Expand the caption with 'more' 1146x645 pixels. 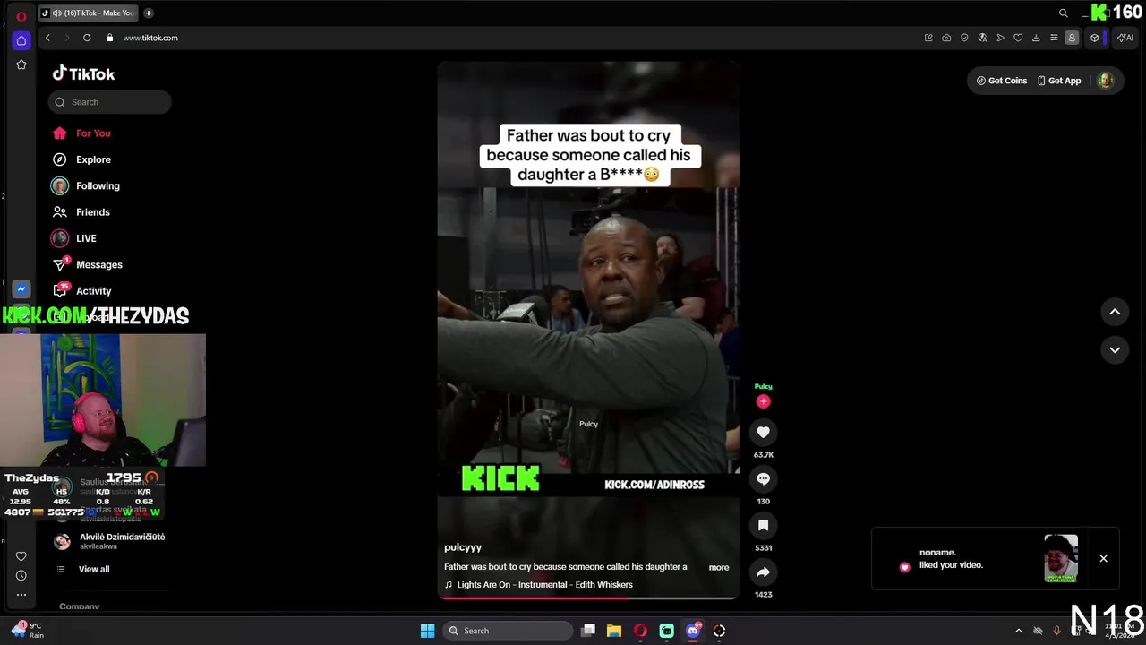tap(719, 567)
